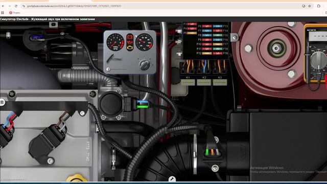Screen dimensions: 327x184
Task: Click the coolant temperature gauge
Action: tap(144, 42)
